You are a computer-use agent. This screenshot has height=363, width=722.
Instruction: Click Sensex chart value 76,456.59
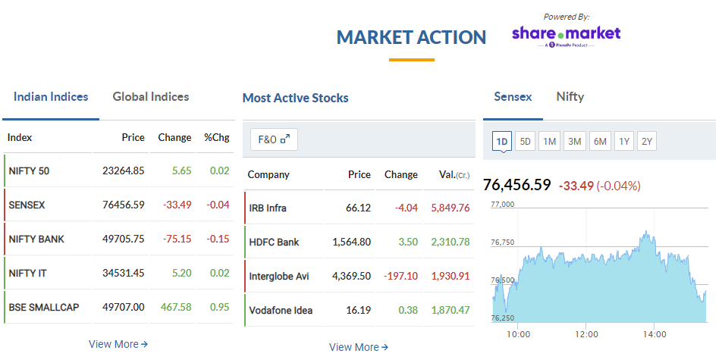516,185
